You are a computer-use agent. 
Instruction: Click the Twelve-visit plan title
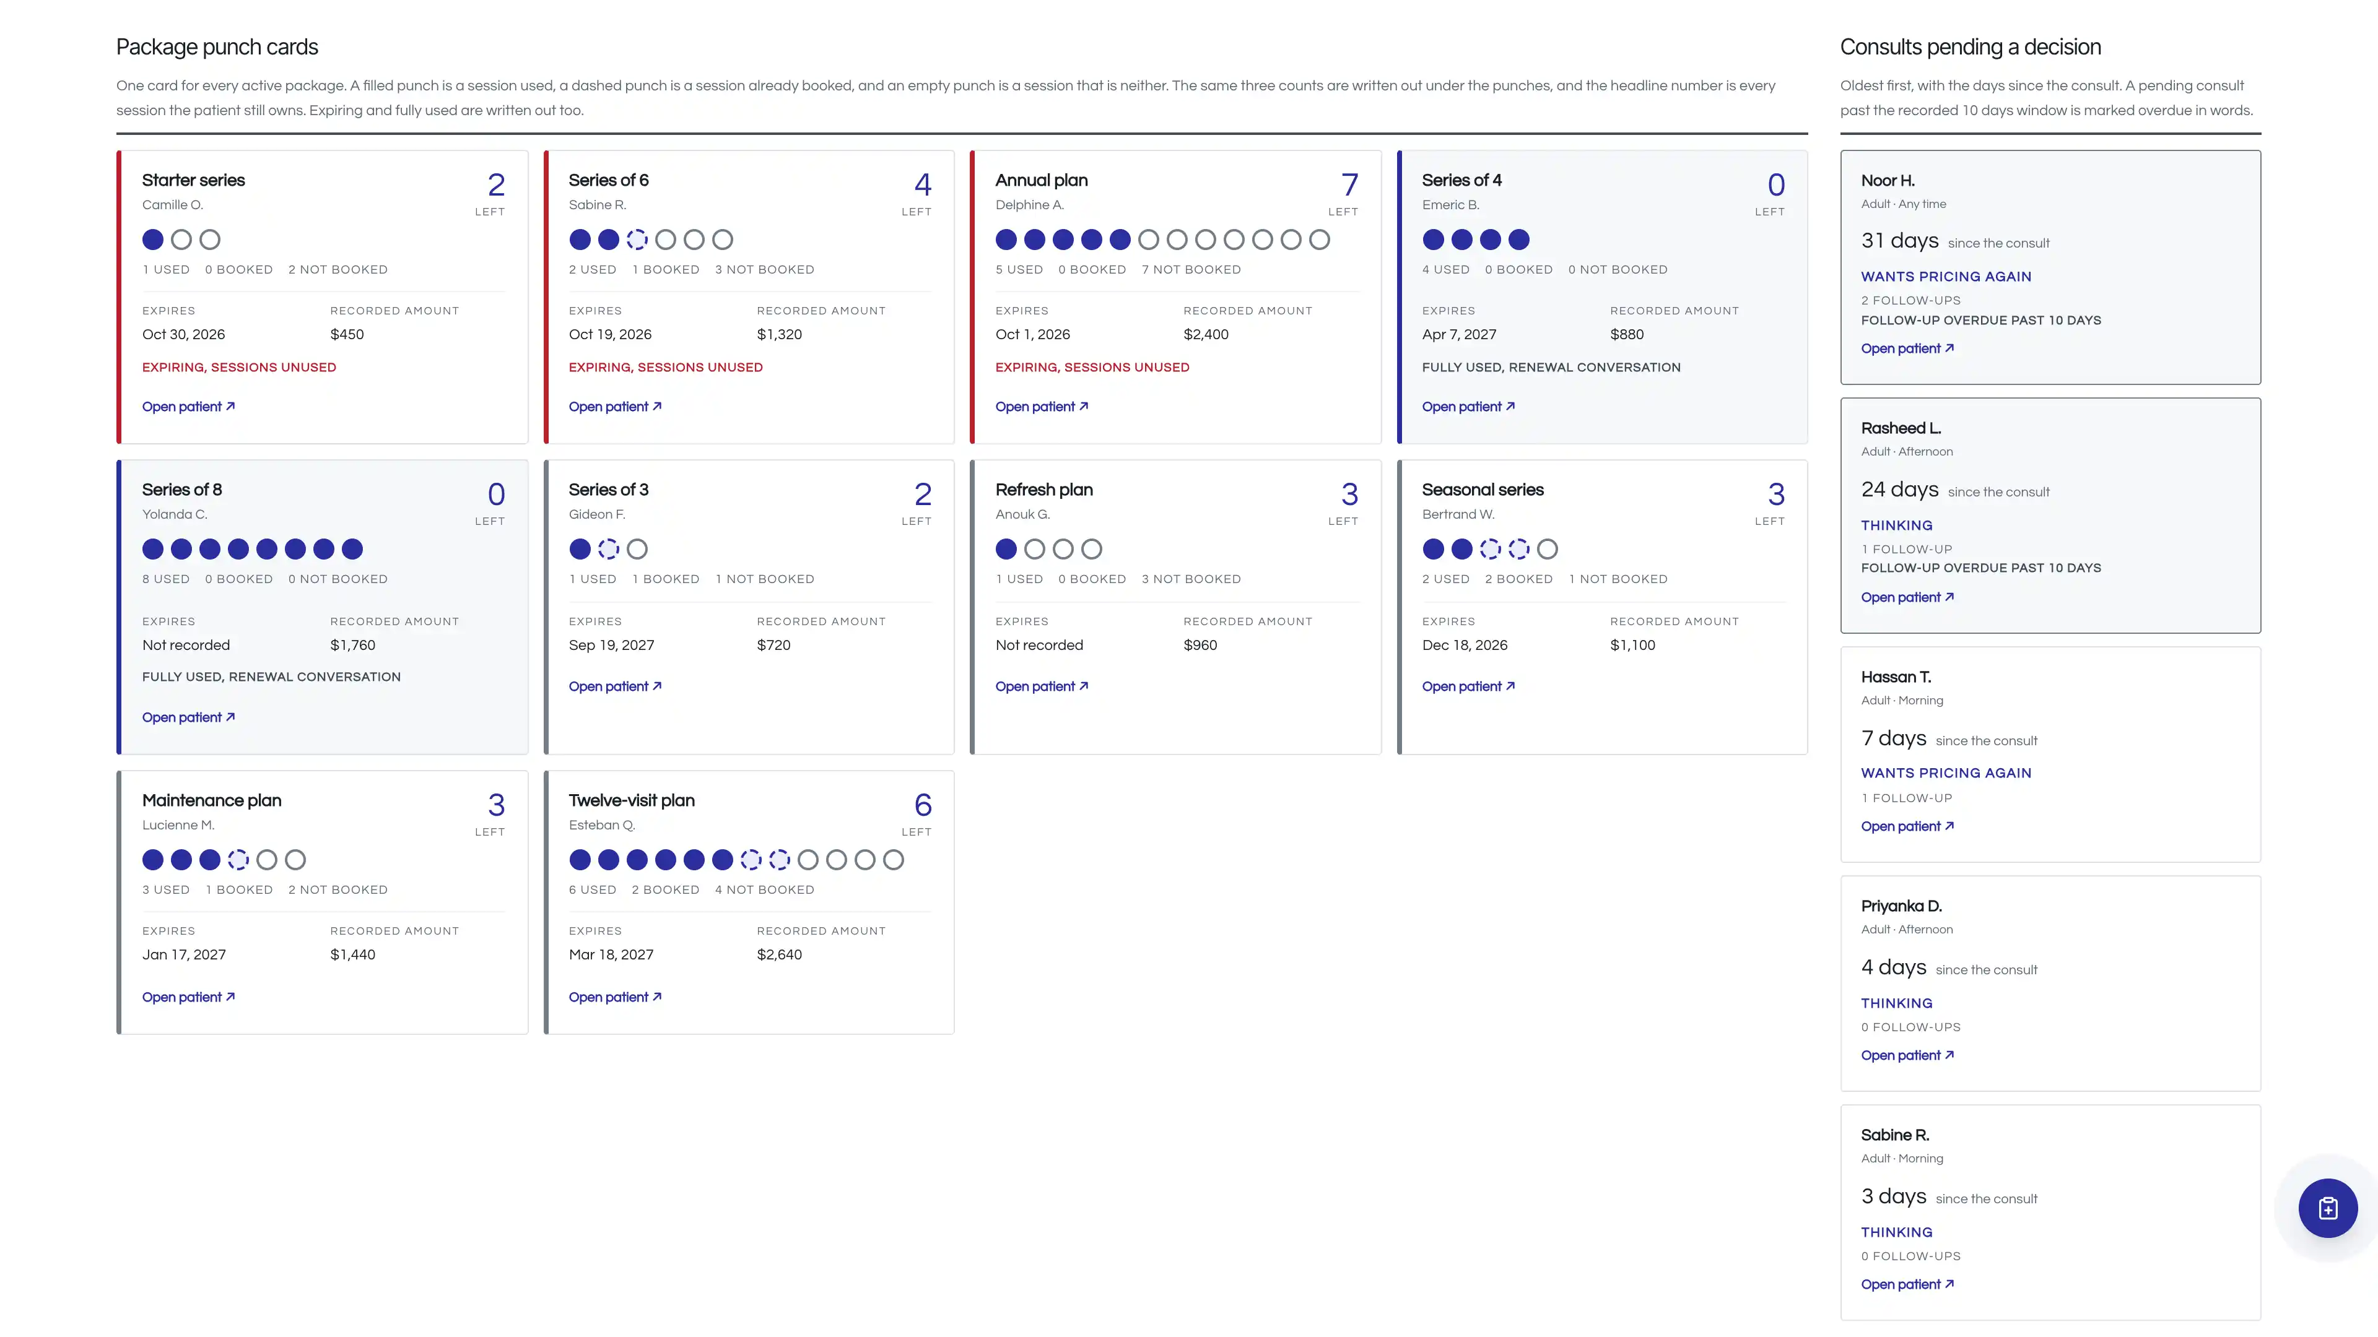point(632,800)
